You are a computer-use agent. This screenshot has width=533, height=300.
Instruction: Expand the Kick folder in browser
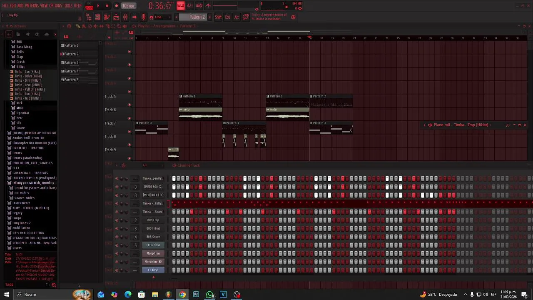click(19, 103)
